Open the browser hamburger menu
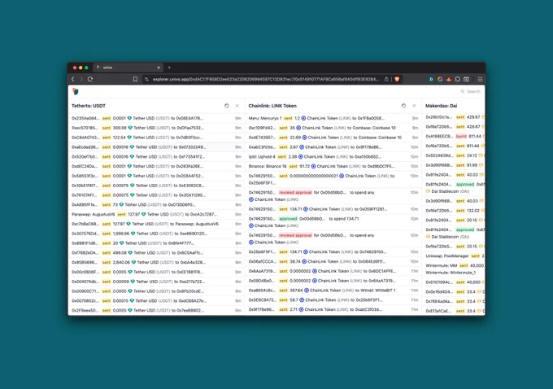553x389 pixels. tap(480, 79)
